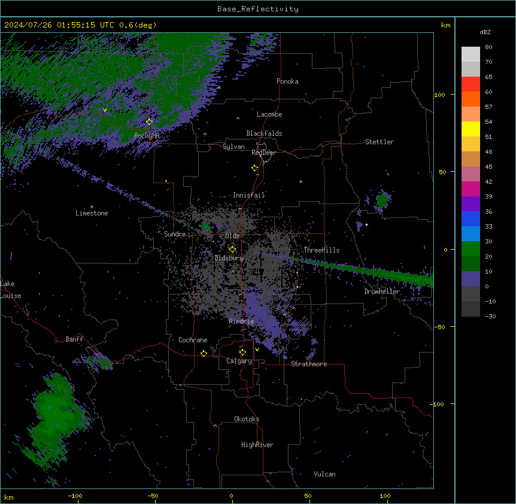The width and height of the screenshot is (516, 504).
Task: Click the Calgary city label
Action: [x=239, y=361]
